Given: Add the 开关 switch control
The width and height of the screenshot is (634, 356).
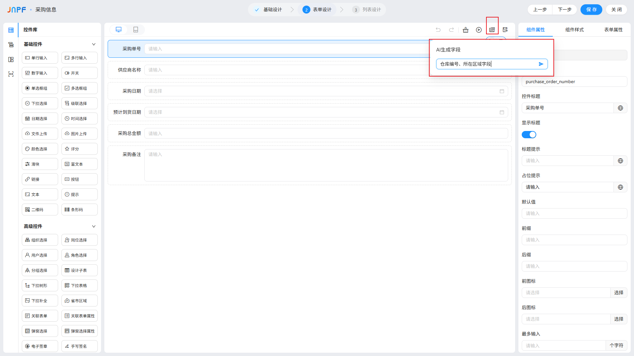Looking at the screenshot, I should (x=79, y=73).
